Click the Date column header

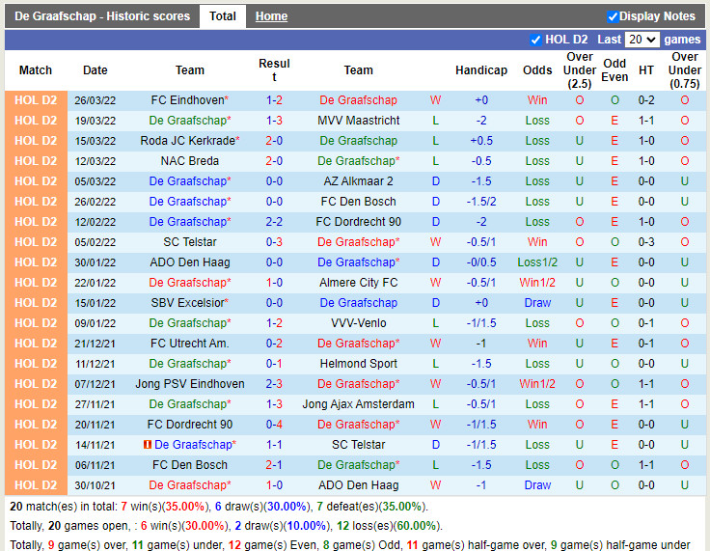click(x=96, y=70)
